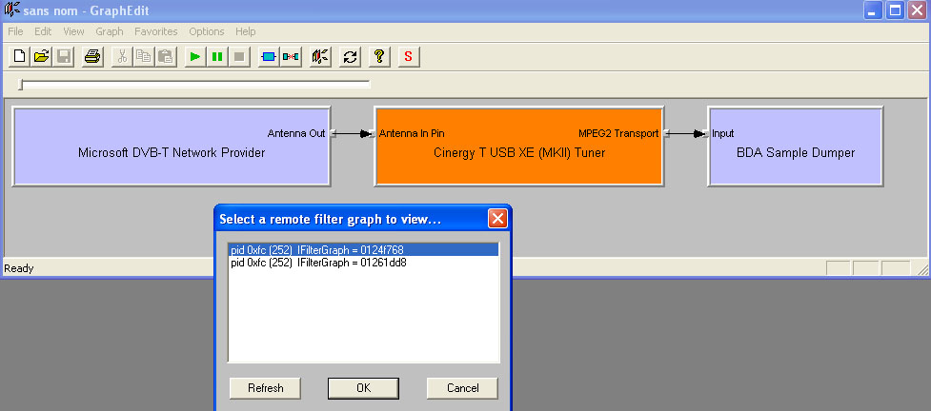Click Connect to remote graph toolbar icon
The image size is (931, 411).
[320, 57]
